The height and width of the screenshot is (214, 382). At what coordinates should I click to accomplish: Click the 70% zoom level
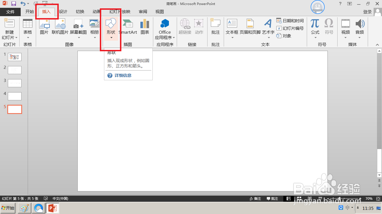(369, 199)
